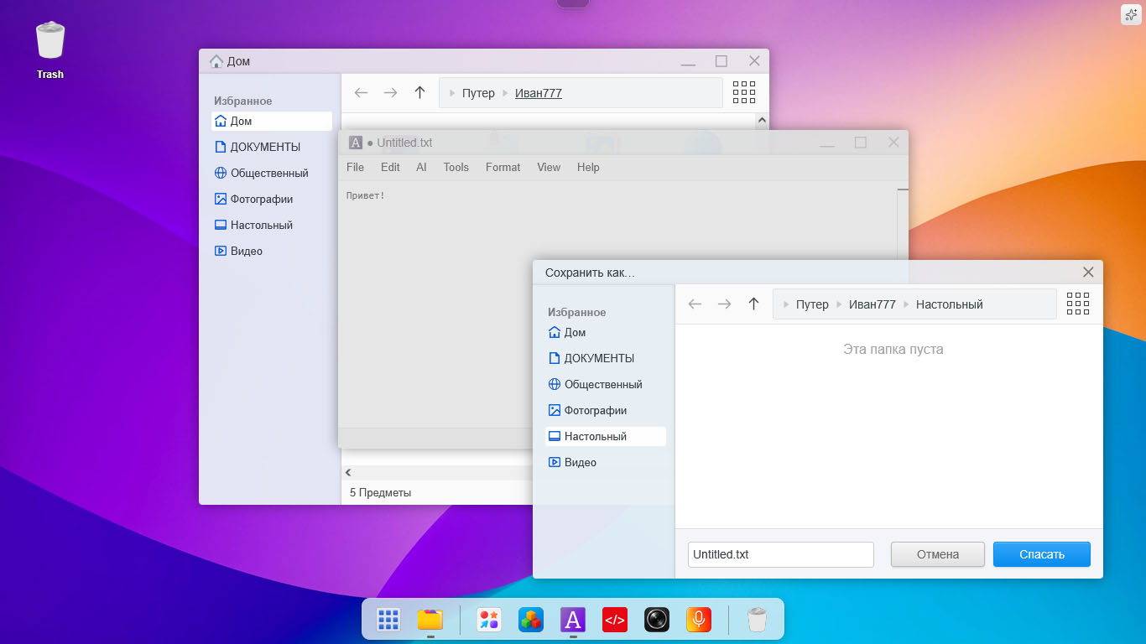The height and width of the screenshot is (644, 1146).
Task: Select Общественный in the Save dialog sidebar
Action: (x=606, y=384)
